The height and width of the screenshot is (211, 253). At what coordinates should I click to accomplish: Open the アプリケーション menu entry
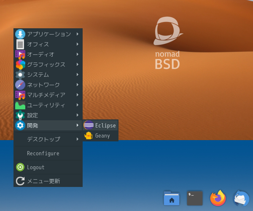48,34
